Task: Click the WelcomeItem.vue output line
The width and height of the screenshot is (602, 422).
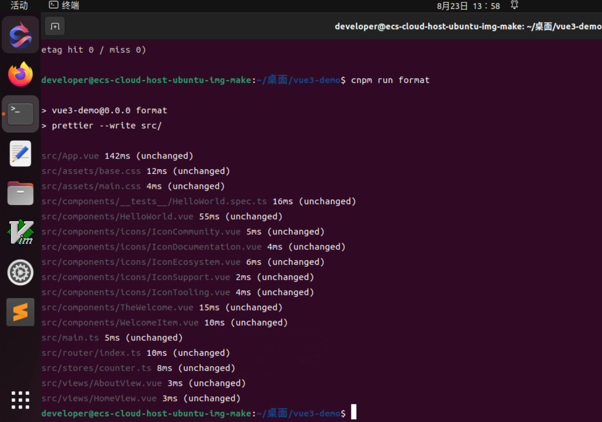Action: [x=165, y=323]
